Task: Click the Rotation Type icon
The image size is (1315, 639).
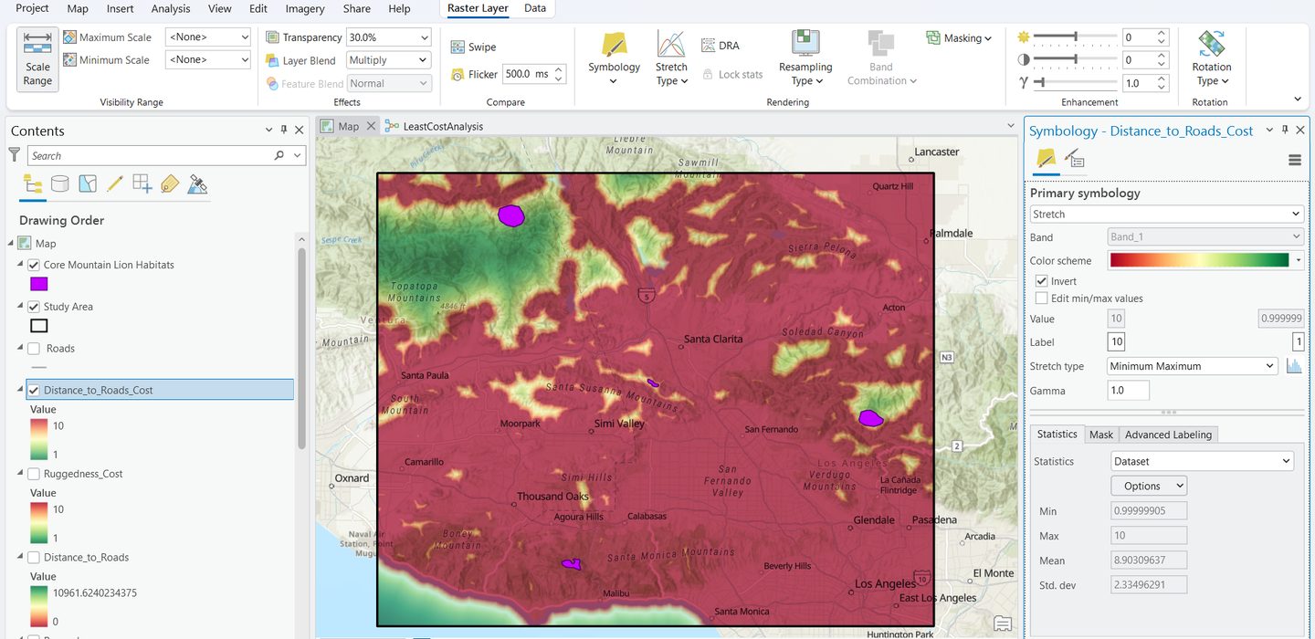Action: (1211, 58)
